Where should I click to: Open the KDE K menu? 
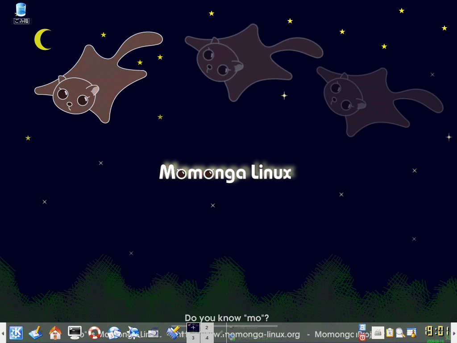pyautogui.click(x=16, y=332)
